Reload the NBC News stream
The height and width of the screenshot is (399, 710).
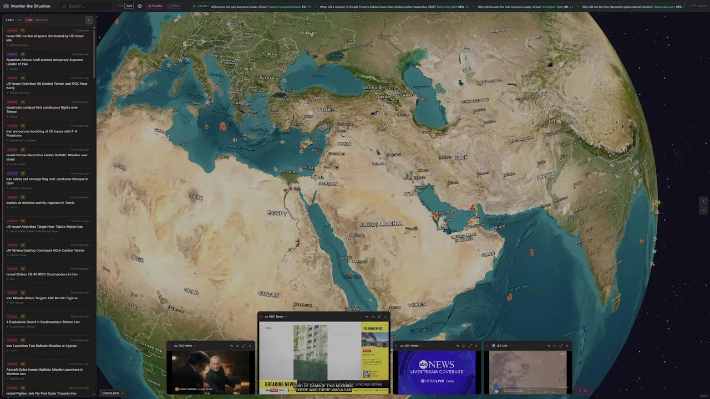click(x=367, y=316)
